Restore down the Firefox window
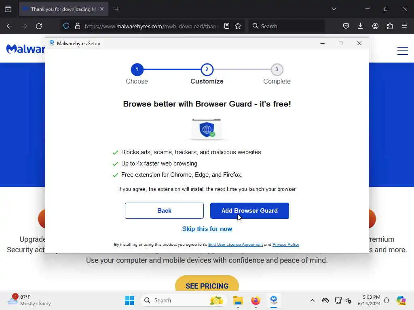Screen dimensions: 414x310 click(x=386, y=9)
